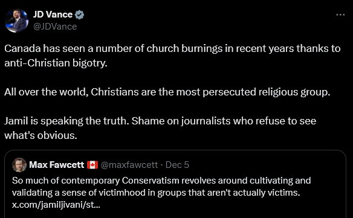Open JD Vance's profile avatar
Image resolution: width=353 pixels, height=218 pixels.
click(x=16, y=21)
